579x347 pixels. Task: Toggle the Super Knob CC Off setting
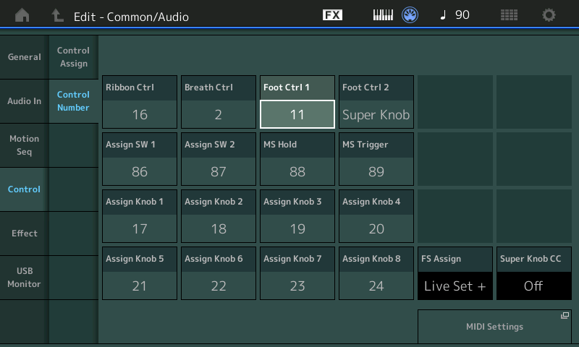tap(533, 286)
